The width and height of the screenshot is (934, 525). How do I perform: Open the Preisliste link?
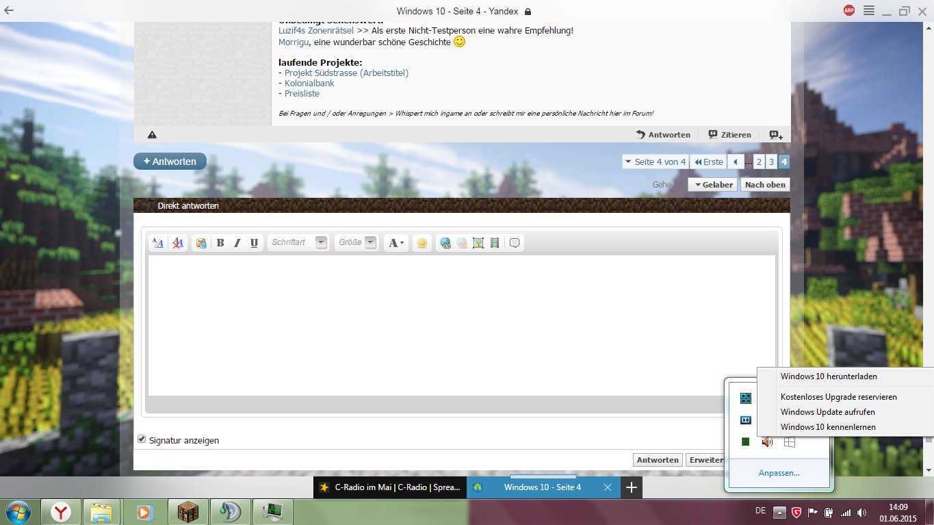pos(302,93)
